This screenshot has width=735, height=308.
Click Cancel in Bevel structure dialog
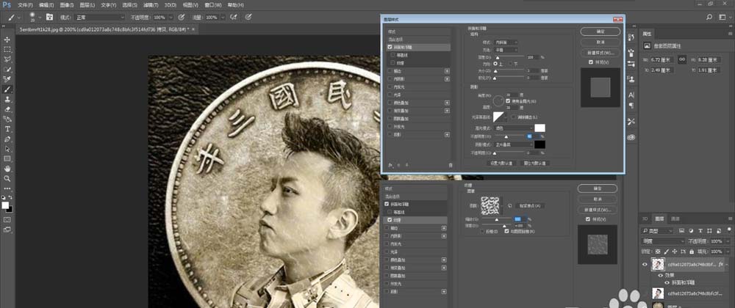point(600,42)
